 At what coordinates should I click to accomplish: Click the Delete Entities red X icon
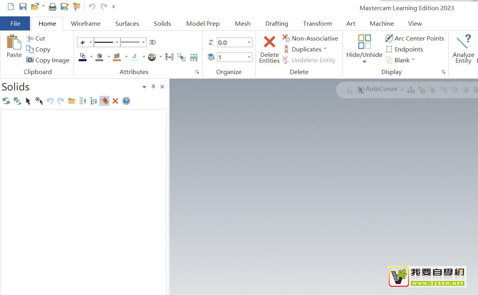(269, 42)
